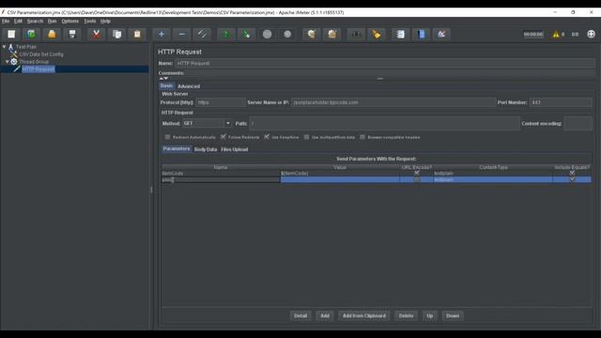Viewport: 601px width, 338px height.
Task: Click the Thread Group gear icon in tree
Action: coord(14,61)
